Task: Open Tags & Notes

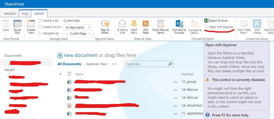Action: point(105,27)
